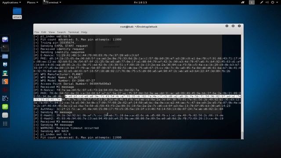The height and width of the screenshot is (158, 281).
Task: Click the volume icon in top bar
Action: point(267,2)
